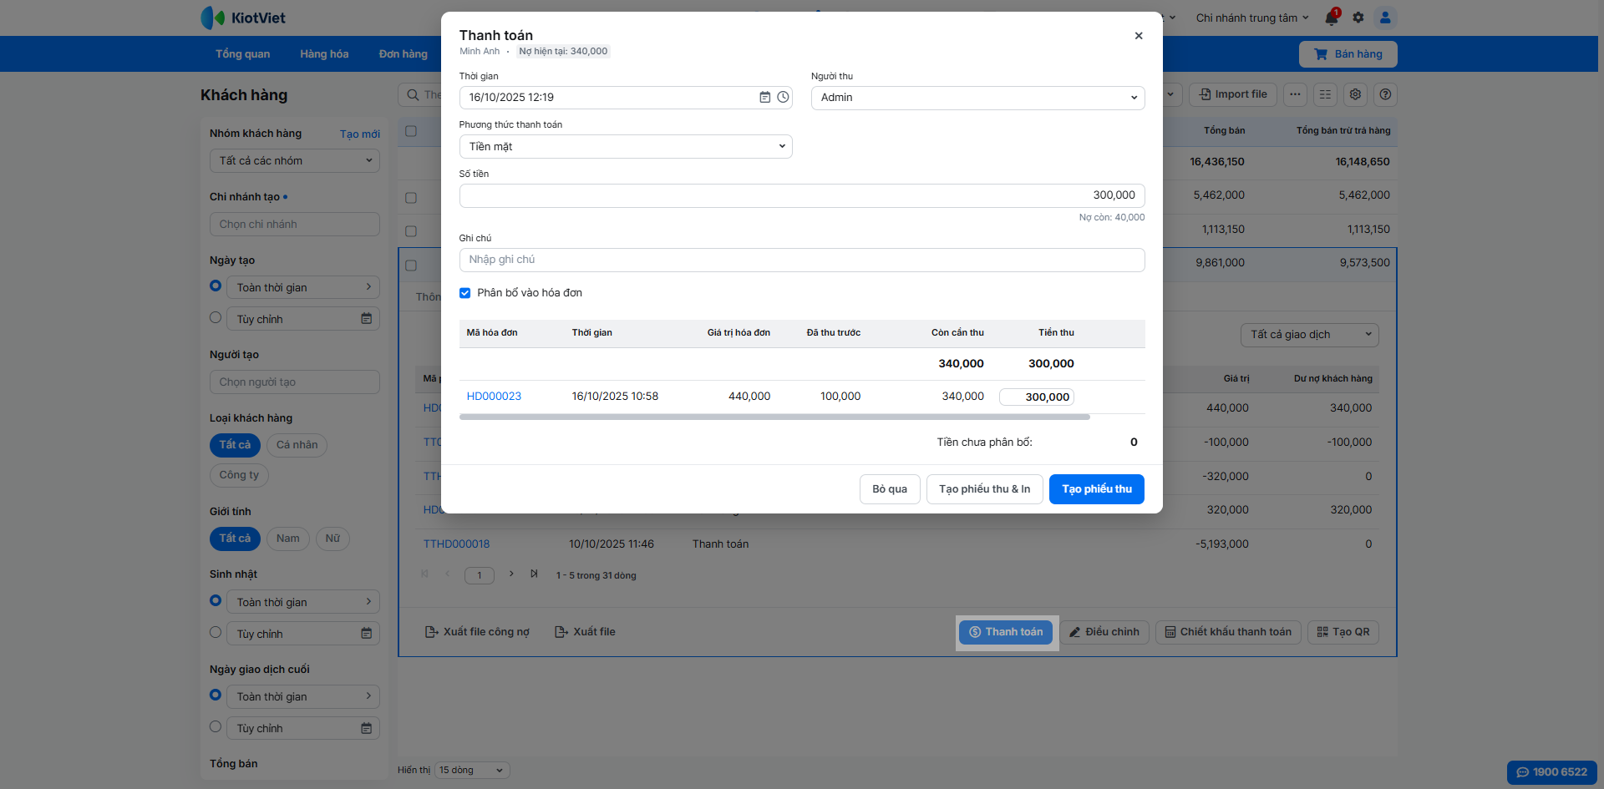
Task: Tick the checkbox of the 1,113,150 customer row
Action: tap(411, 231)
